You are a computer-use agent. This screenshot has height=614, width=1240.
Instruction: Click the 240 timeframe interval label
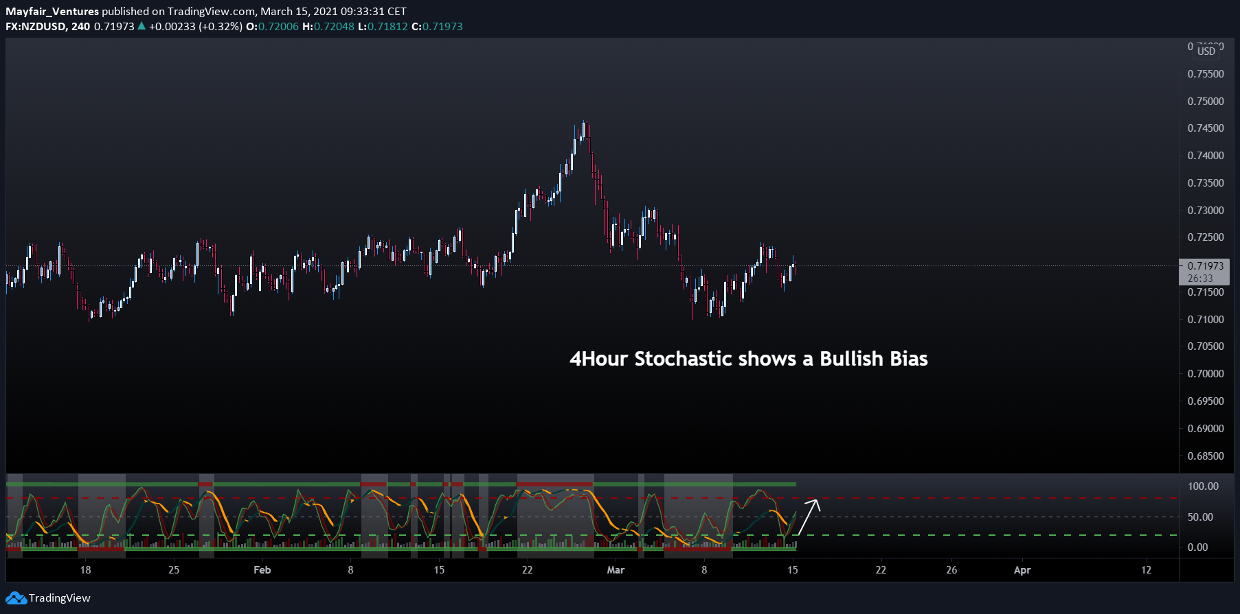pyautogui.click(x=80, y=27)
